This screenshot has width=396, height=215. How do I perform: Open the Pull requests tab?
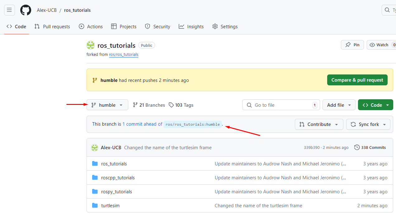tap(52, 27)
